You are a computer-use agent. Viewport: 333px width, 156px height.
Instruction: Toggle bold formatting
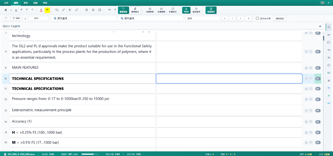pyautogui.click(x=6, y=10)
